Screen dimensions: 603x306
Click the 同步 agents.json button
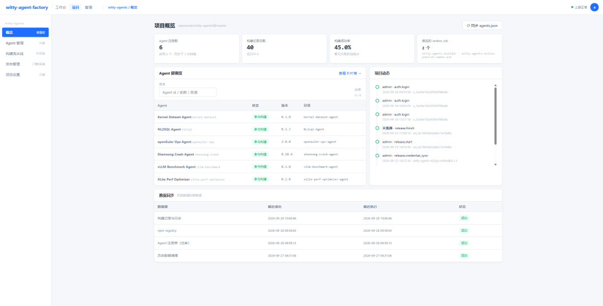[x=482, y=25]
